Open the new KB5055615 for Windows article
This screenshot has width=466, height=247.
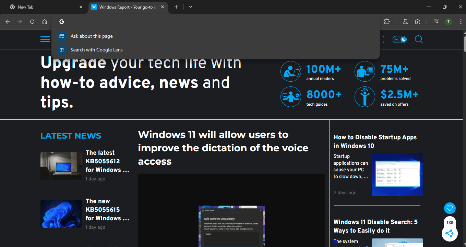(107, 210)
